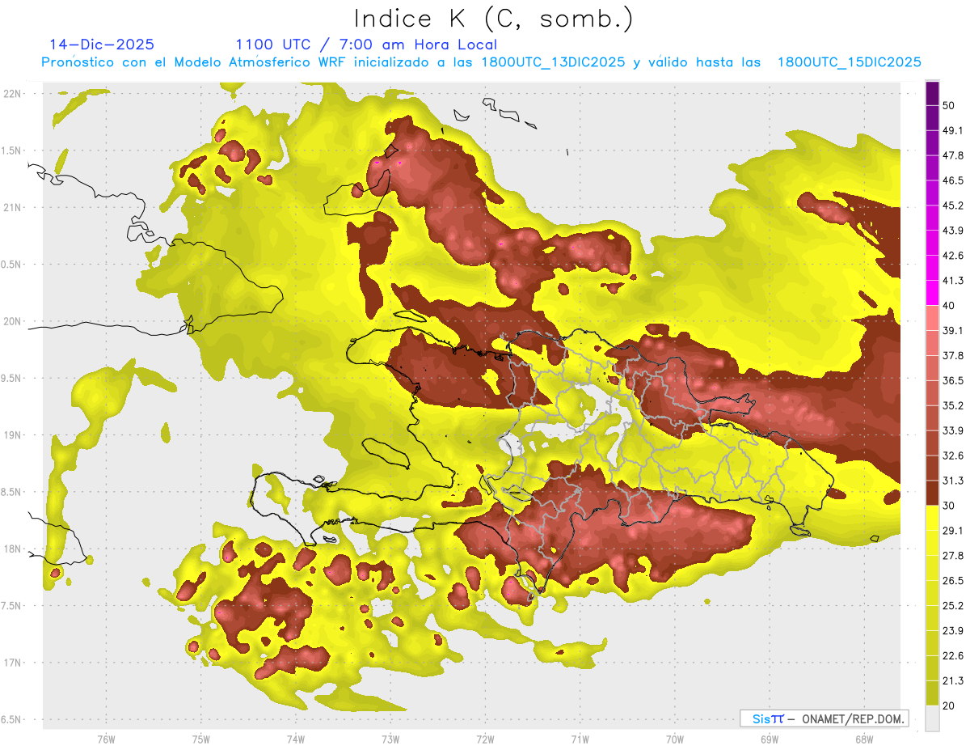Click the "43.9" color scale label

point(953,231)
